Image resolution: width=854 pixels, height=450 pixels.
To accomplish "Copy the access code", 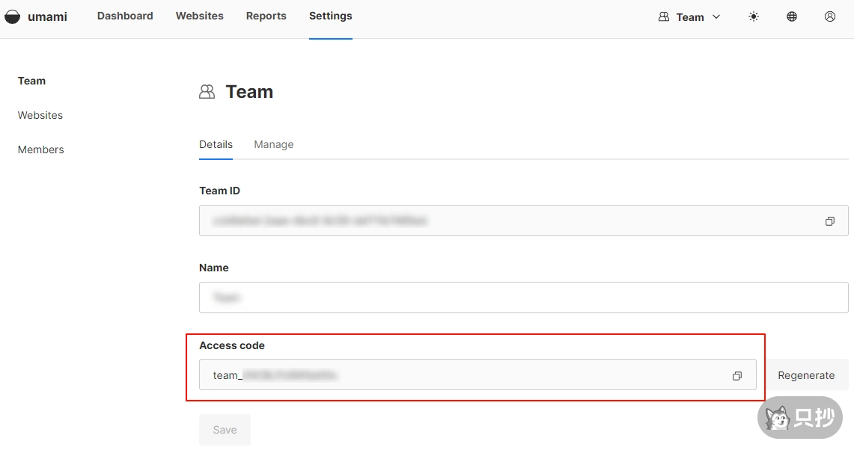I will click(x=737, y=376).
